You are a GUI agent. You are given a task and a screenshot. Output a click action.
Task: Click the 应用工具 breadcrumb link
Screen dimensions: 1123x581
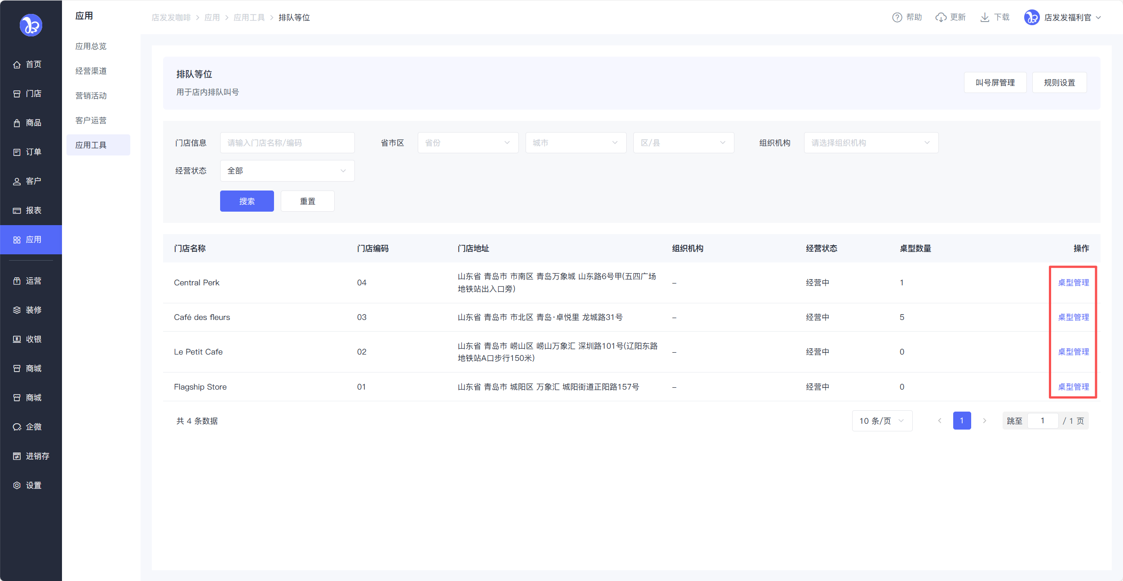click(249, 18)
